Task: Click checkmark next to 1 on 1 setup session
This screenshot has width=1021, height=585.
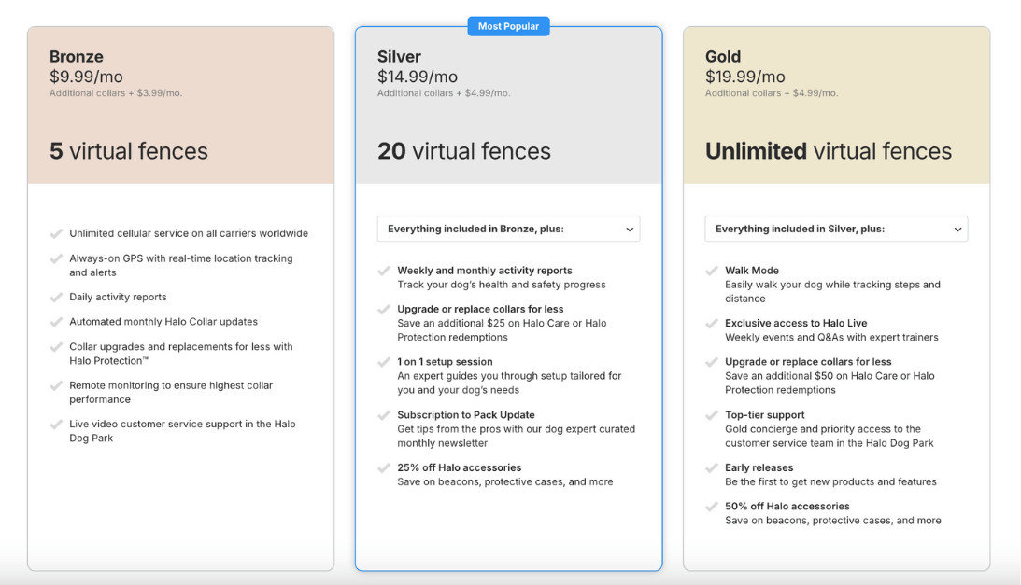Action: coord(384,362)
